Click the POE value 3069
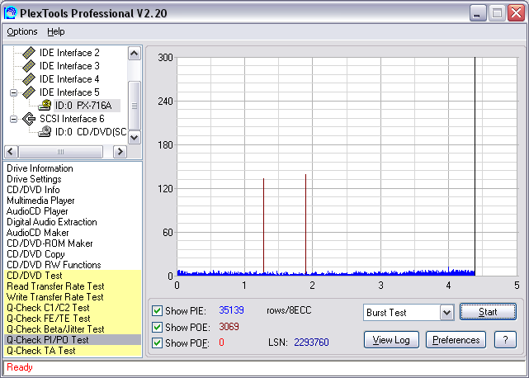Viewport: 529px width, 378px height. (x=229, y=327)
